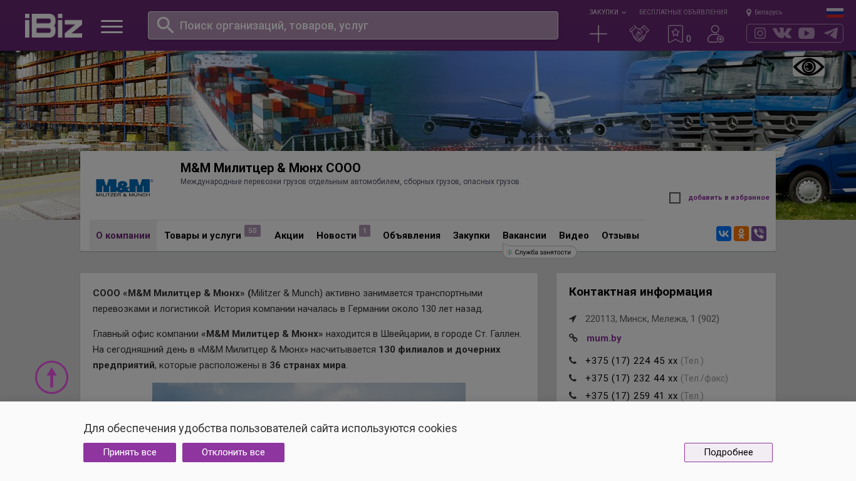This screenshot has width=856, height=481.
Task: Click 'Отклонить все' cookies button
Action: point(233,452)
